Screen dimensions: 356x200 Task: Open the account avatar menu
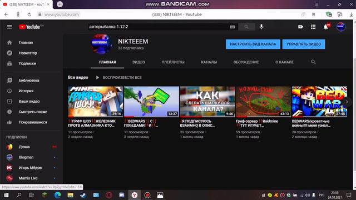click(341, 27)
